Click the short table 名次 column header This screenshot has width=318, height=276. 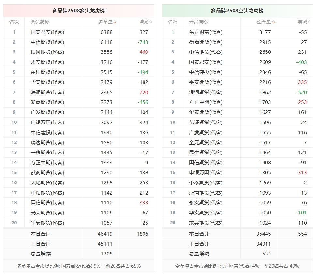click(173, 22)
